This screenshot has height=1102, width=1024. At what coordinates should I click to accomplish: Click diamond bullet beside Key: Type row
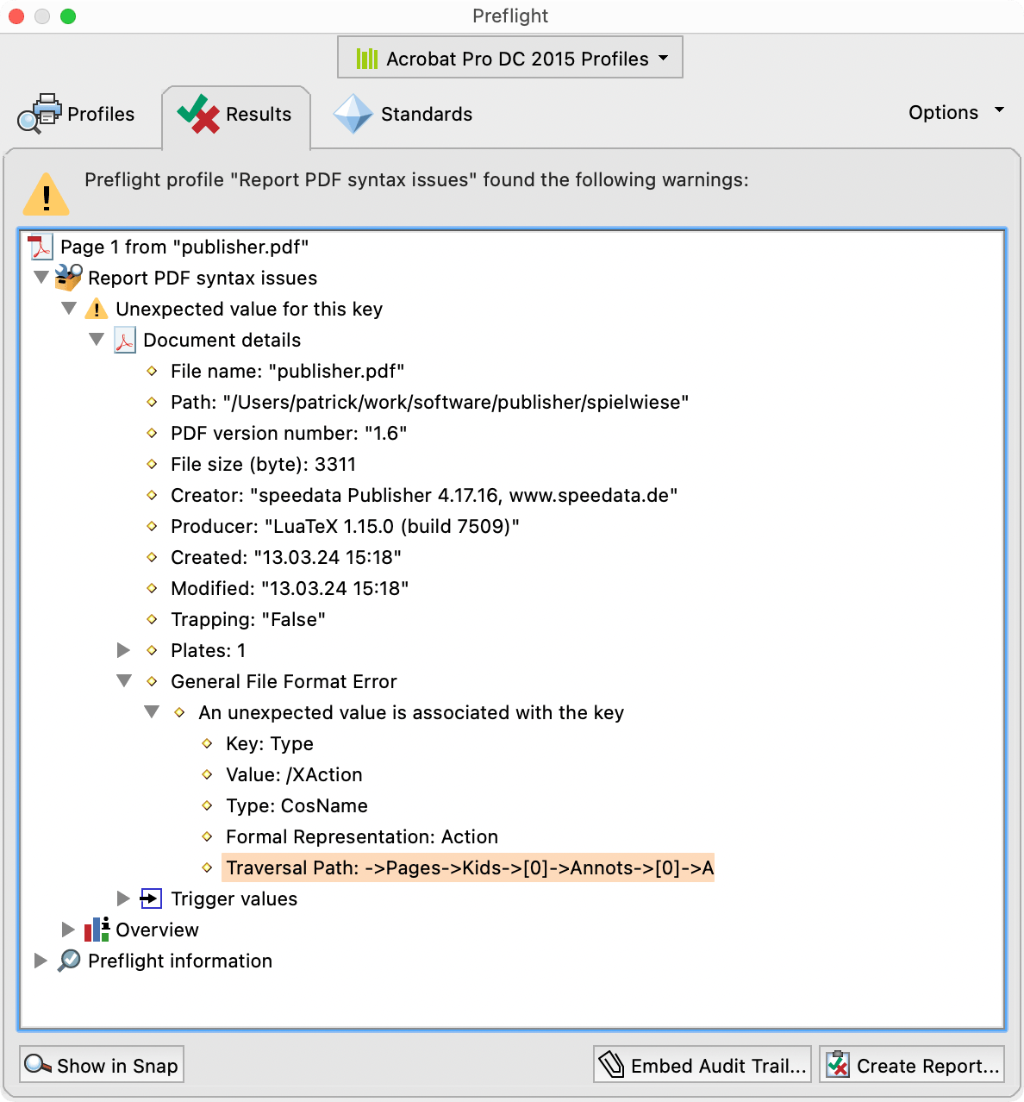point(207,743)
